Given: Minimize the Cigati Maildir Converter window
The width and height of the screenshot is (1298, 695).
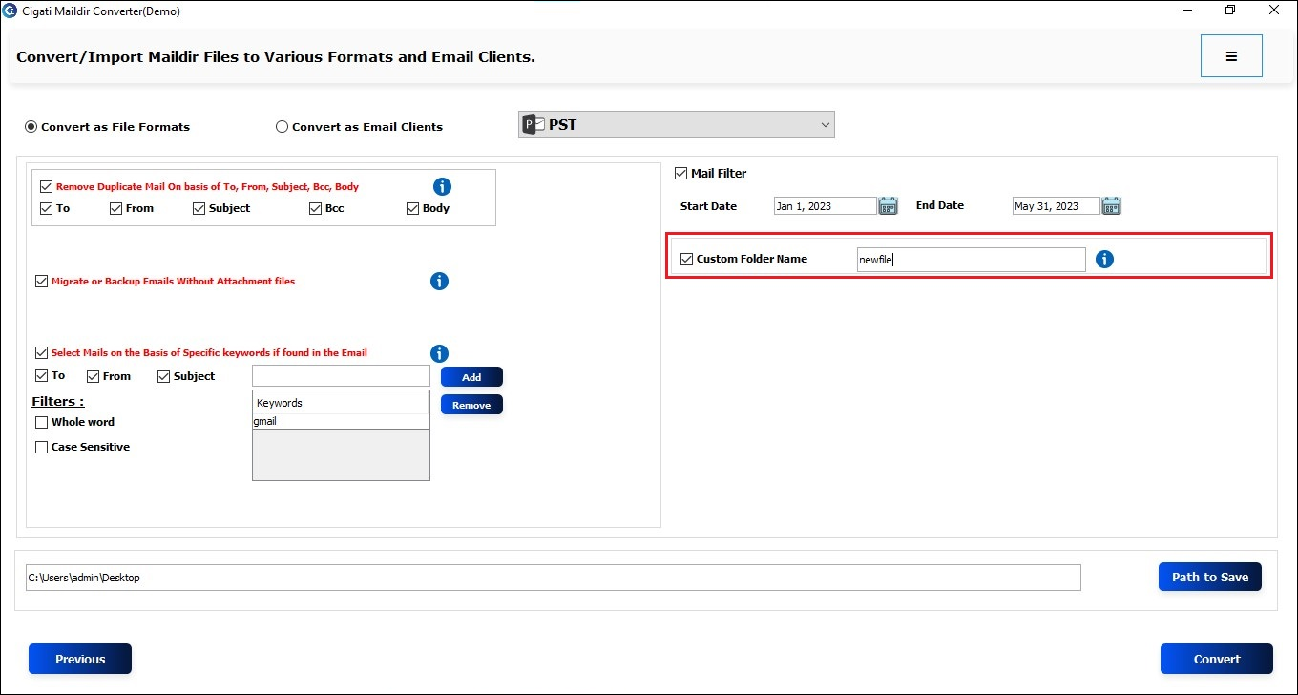Looking at the screenshot, I should pyautogui.click(x=1186, y=11).
